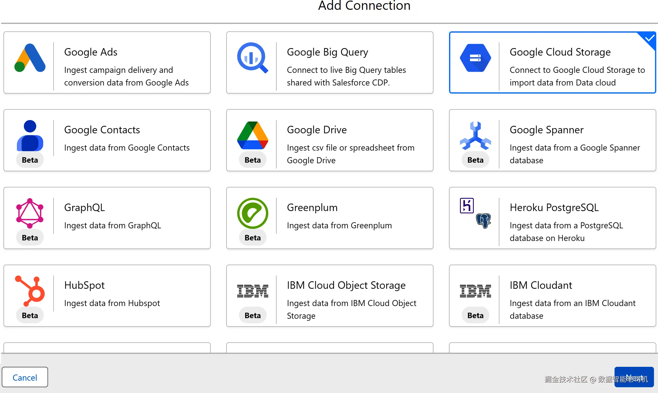Select the Heroku PostgreSQL title
Viewport: 658px width, 393px height.
[554, 208]
